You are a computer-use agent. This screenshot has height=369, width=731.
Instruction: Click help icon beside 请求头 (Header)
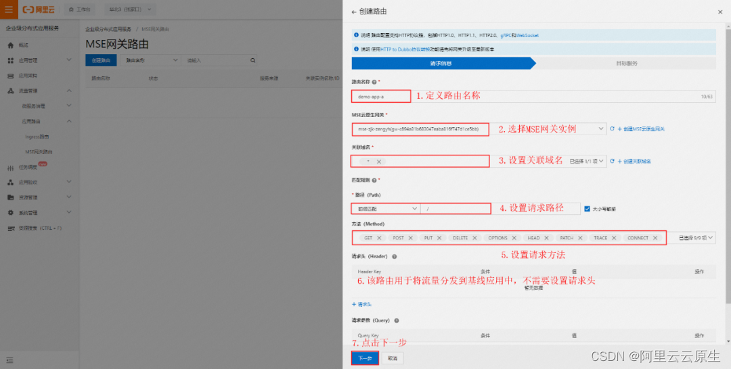pos(395,256)
